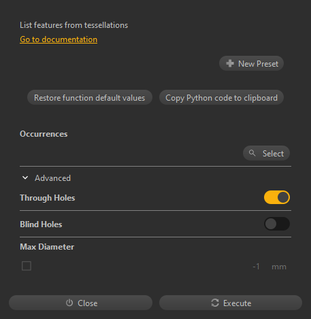
Task: Turn off the Through Holes switch
Action: [x=277, y=197]
